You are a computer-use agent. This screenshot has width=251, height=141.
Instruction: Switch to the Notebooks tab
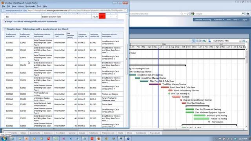pos(94,133)
